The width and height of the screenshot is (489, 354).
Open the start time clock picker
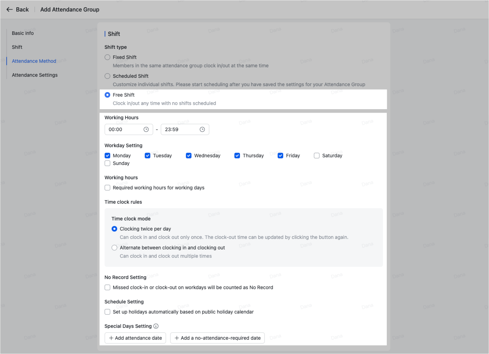tap(146, 129)
